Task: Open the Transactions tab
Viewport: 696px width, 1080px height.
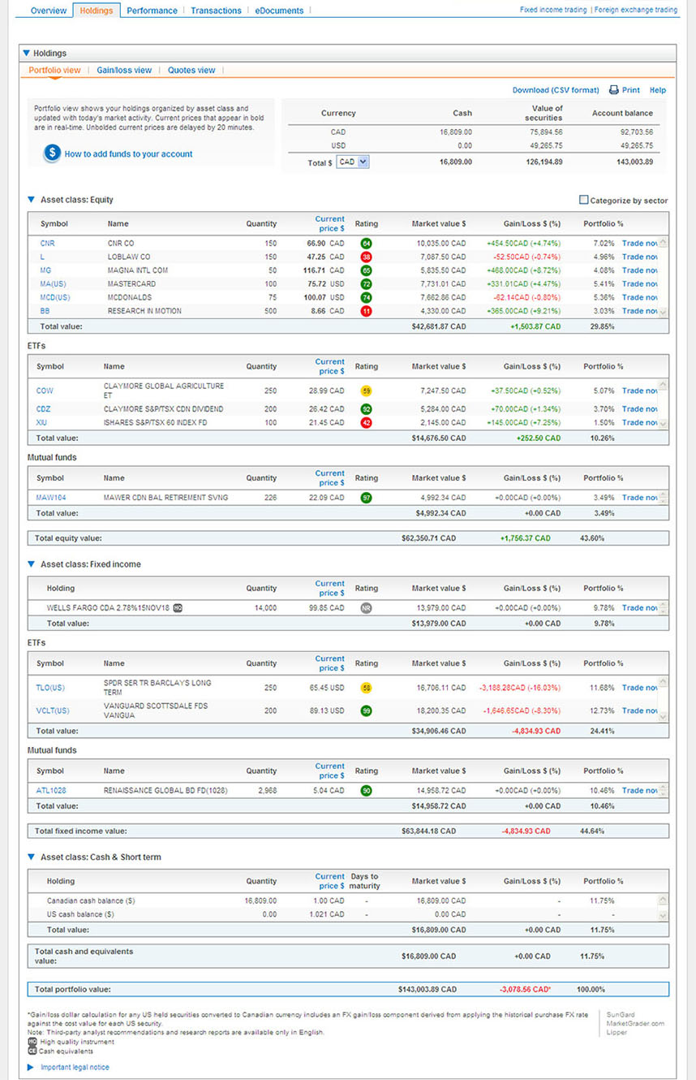Action: pos(216,11)
